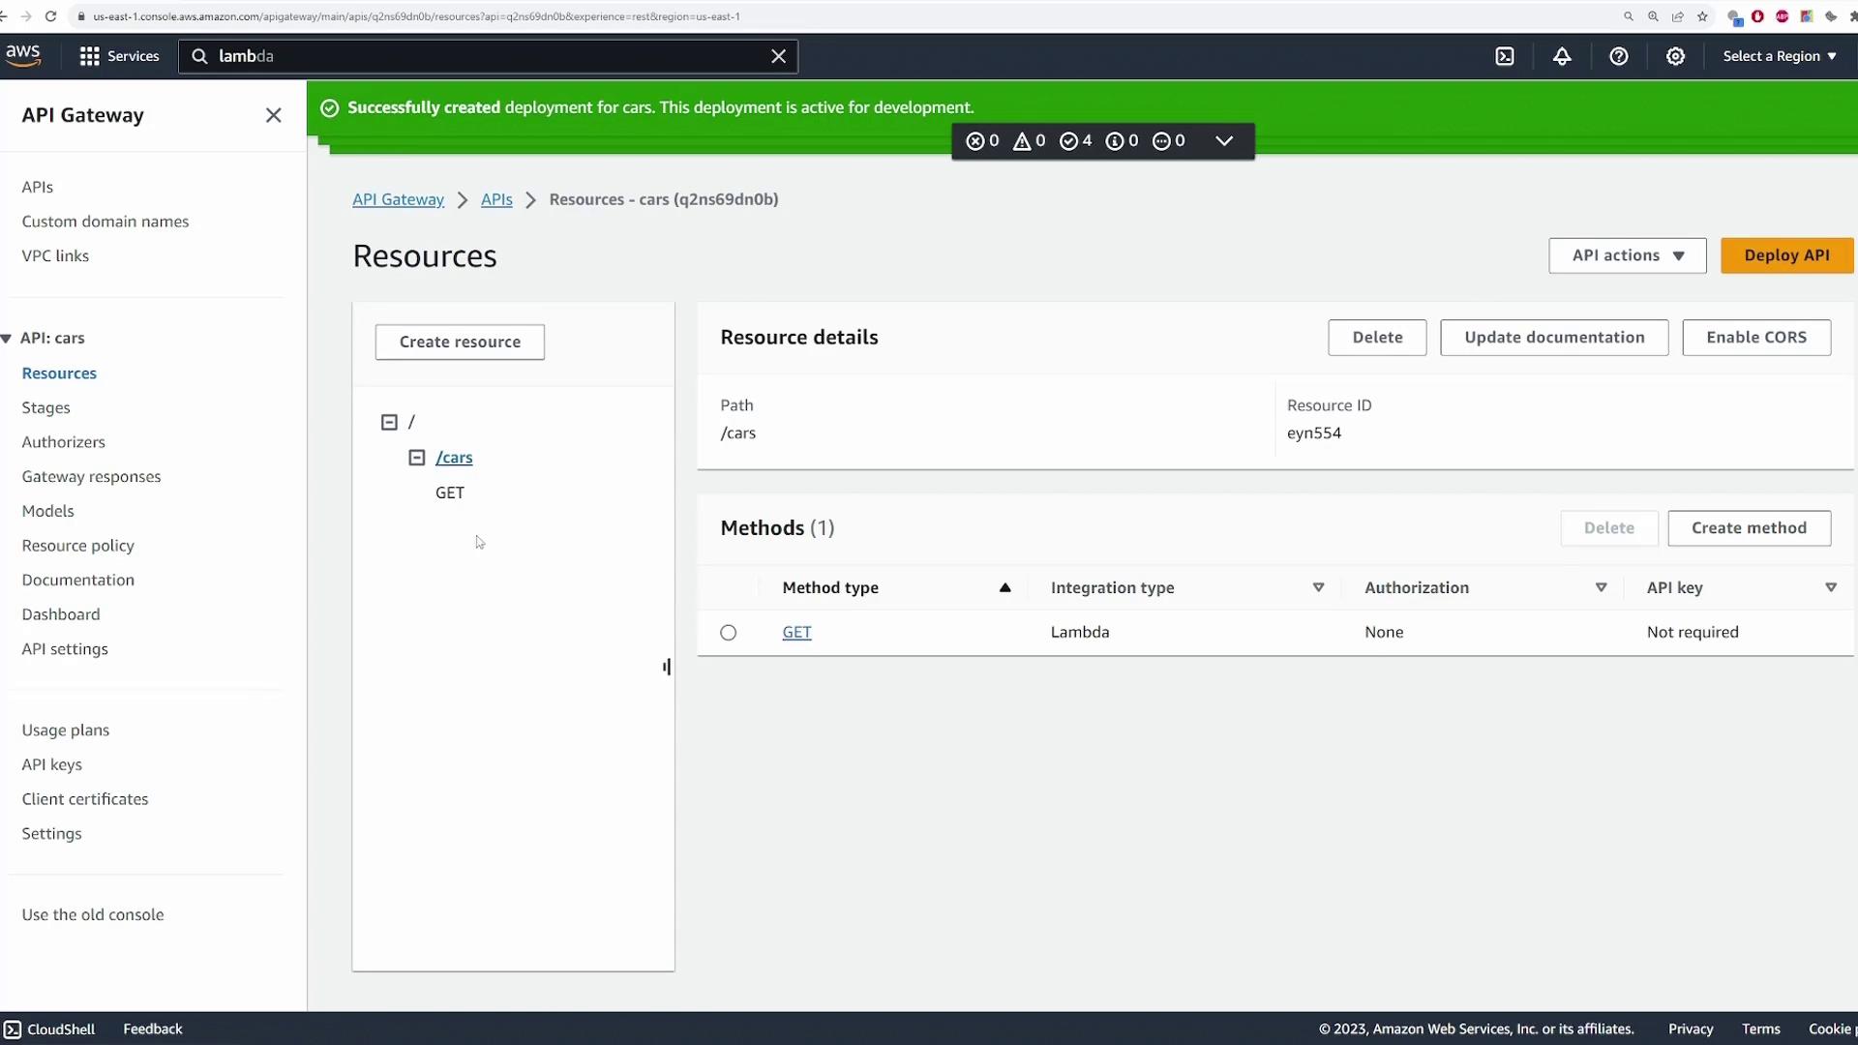Screen dimensions: 1858x1045
Task: Collapse the /cars resource tree node
Action: tap(417, 458)
